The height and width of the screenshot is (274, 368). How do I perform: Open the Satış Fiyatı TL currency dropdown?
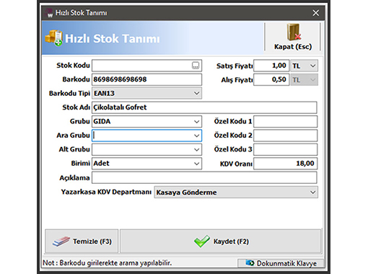tap(305, 66)
